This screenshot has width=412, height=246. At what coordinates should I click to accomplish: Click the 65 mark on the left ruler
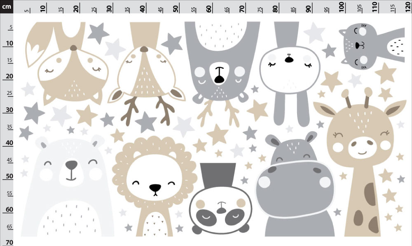pos(10,227)
